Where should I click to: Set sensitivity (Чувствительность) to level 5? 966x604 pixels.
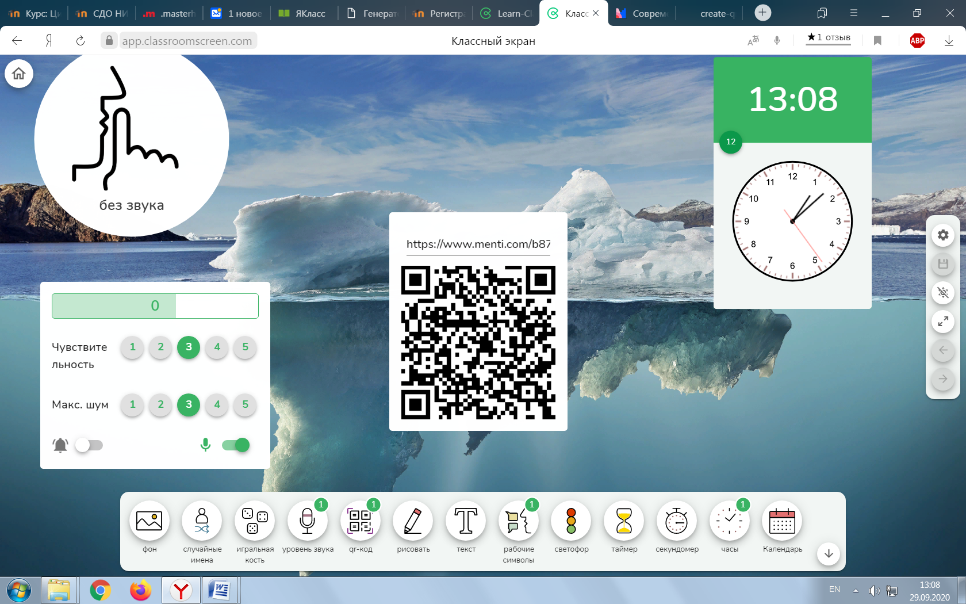(x=245, y=347)
